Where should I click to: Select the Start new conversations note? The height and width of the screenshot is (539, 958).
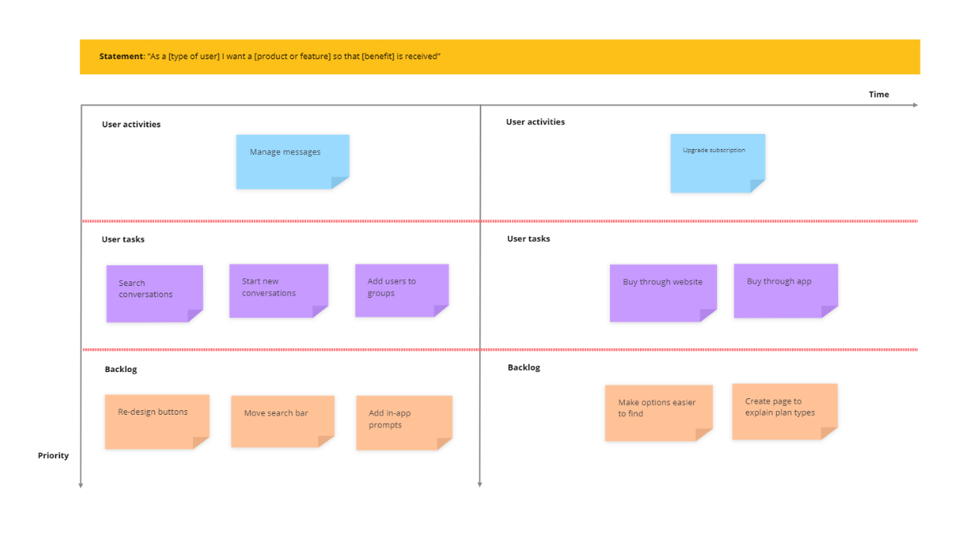pyautogui.click(x=279, y=290)
